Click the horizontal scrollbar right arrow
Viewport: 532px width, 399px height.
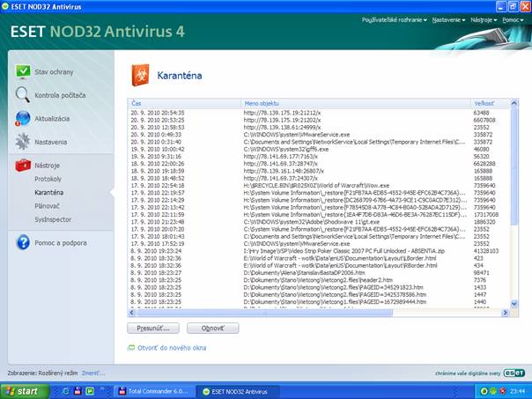[x=506, y=313]
